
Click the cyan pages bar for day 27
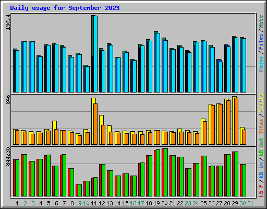221,77
